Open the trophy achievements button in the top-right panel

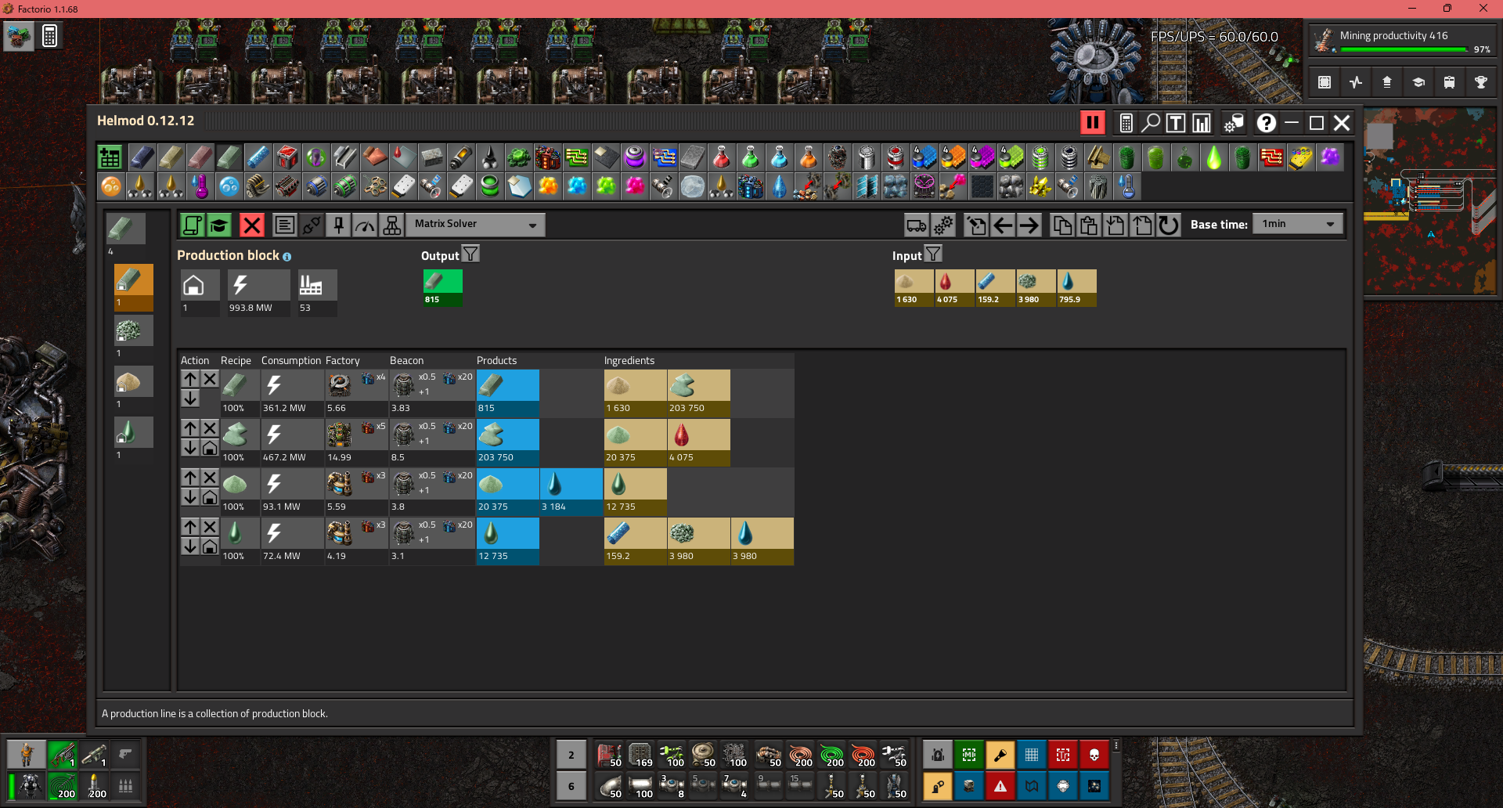click(1480, 82)
